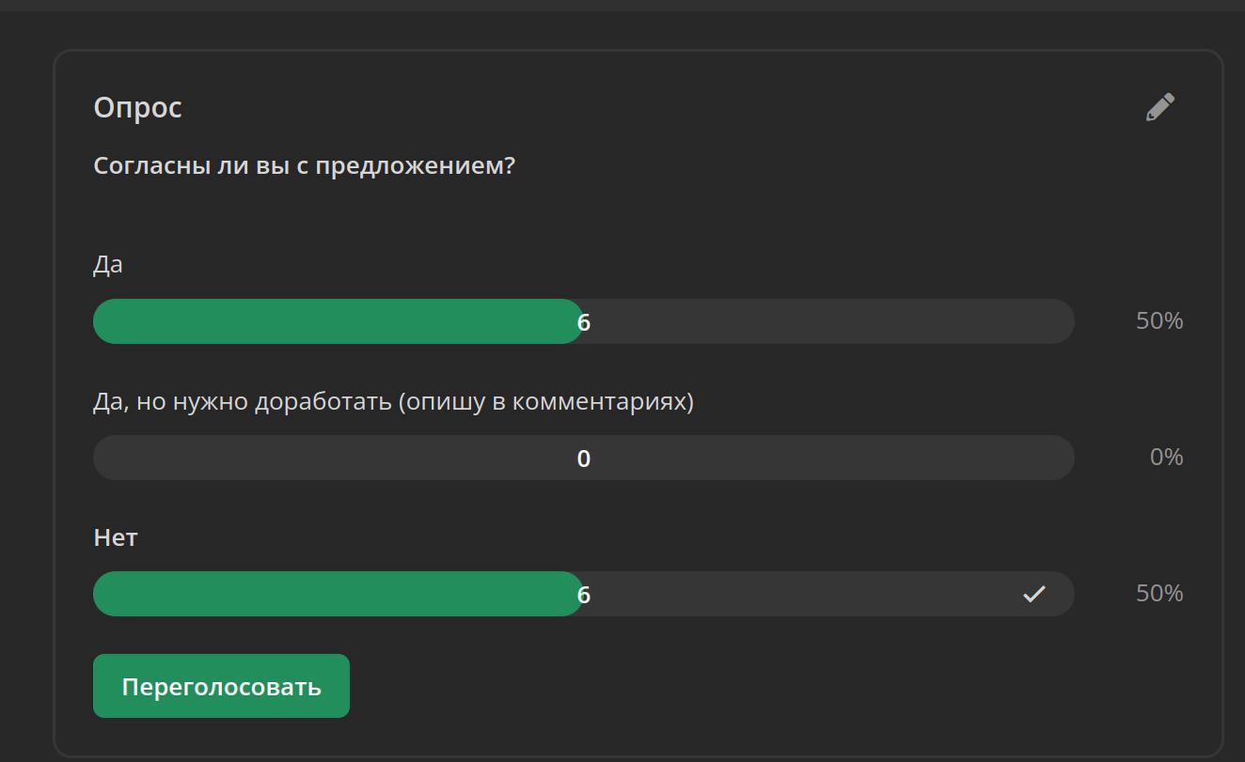1245x762 pixels.
Task: Select the Нет answer bar
Action: point(583,594)
